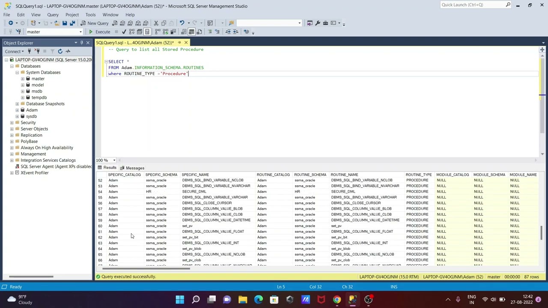Click Increase Indent icon

click(x=235, y=32)
